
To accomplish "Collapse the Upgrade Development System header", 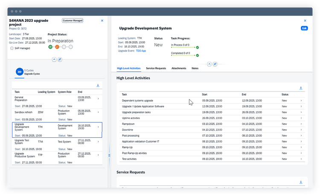I will pyautogui.click(x=209, y=64).
